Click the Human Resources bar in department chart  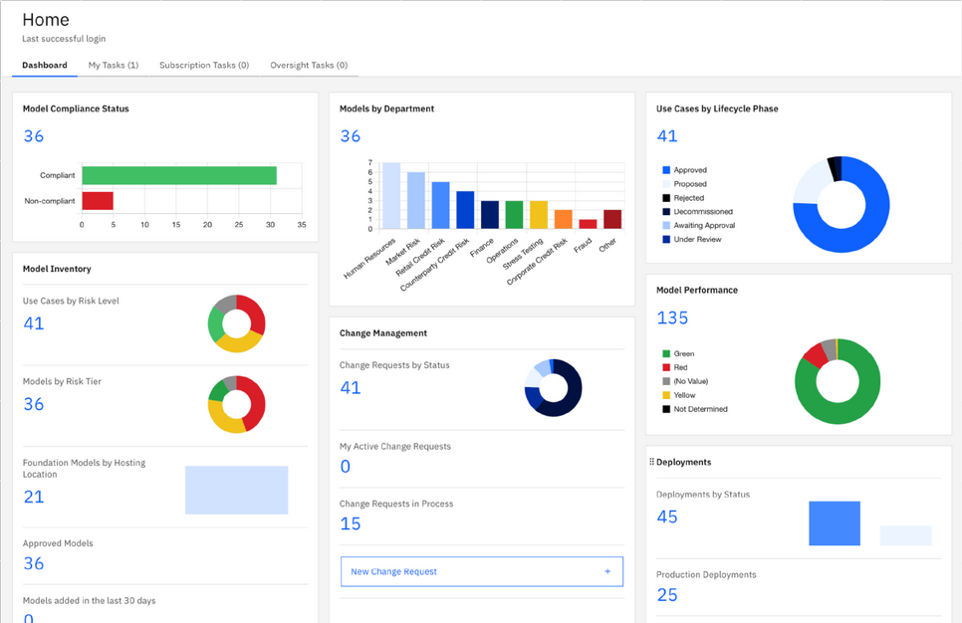point(391,196)
